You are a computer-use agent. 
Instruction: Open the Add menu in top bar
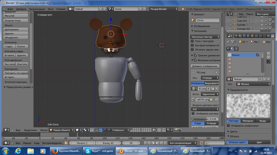(x=21, y=9)
